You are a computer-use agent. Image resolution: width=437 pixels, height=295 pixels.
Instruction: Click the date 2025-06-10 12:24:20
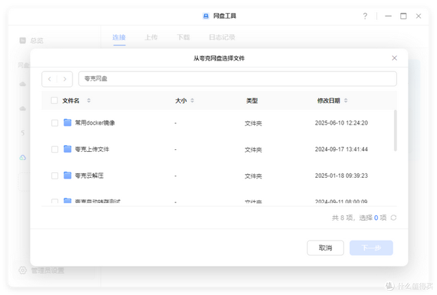point(341,123)
